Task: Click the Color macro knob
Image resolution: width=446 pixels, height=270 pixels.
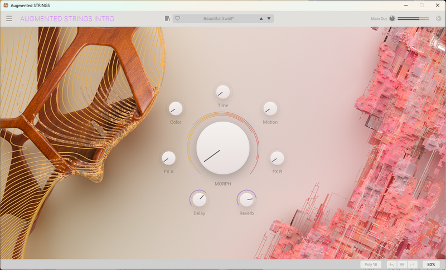Action: click(x=176, y=108)
